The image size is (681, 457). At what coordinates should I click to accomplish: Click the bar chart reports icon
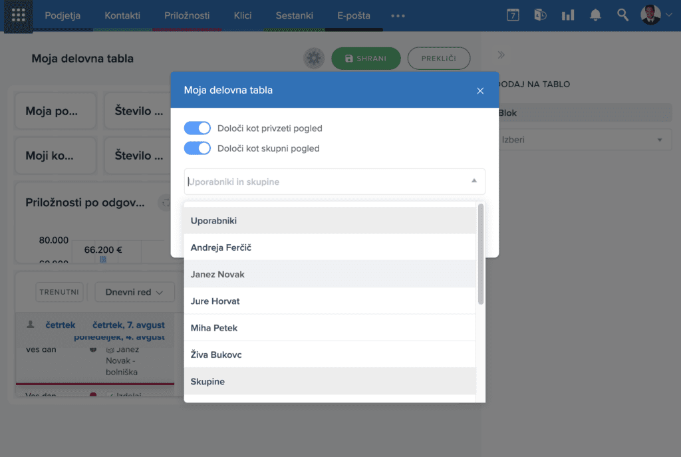tap(567, 15)
